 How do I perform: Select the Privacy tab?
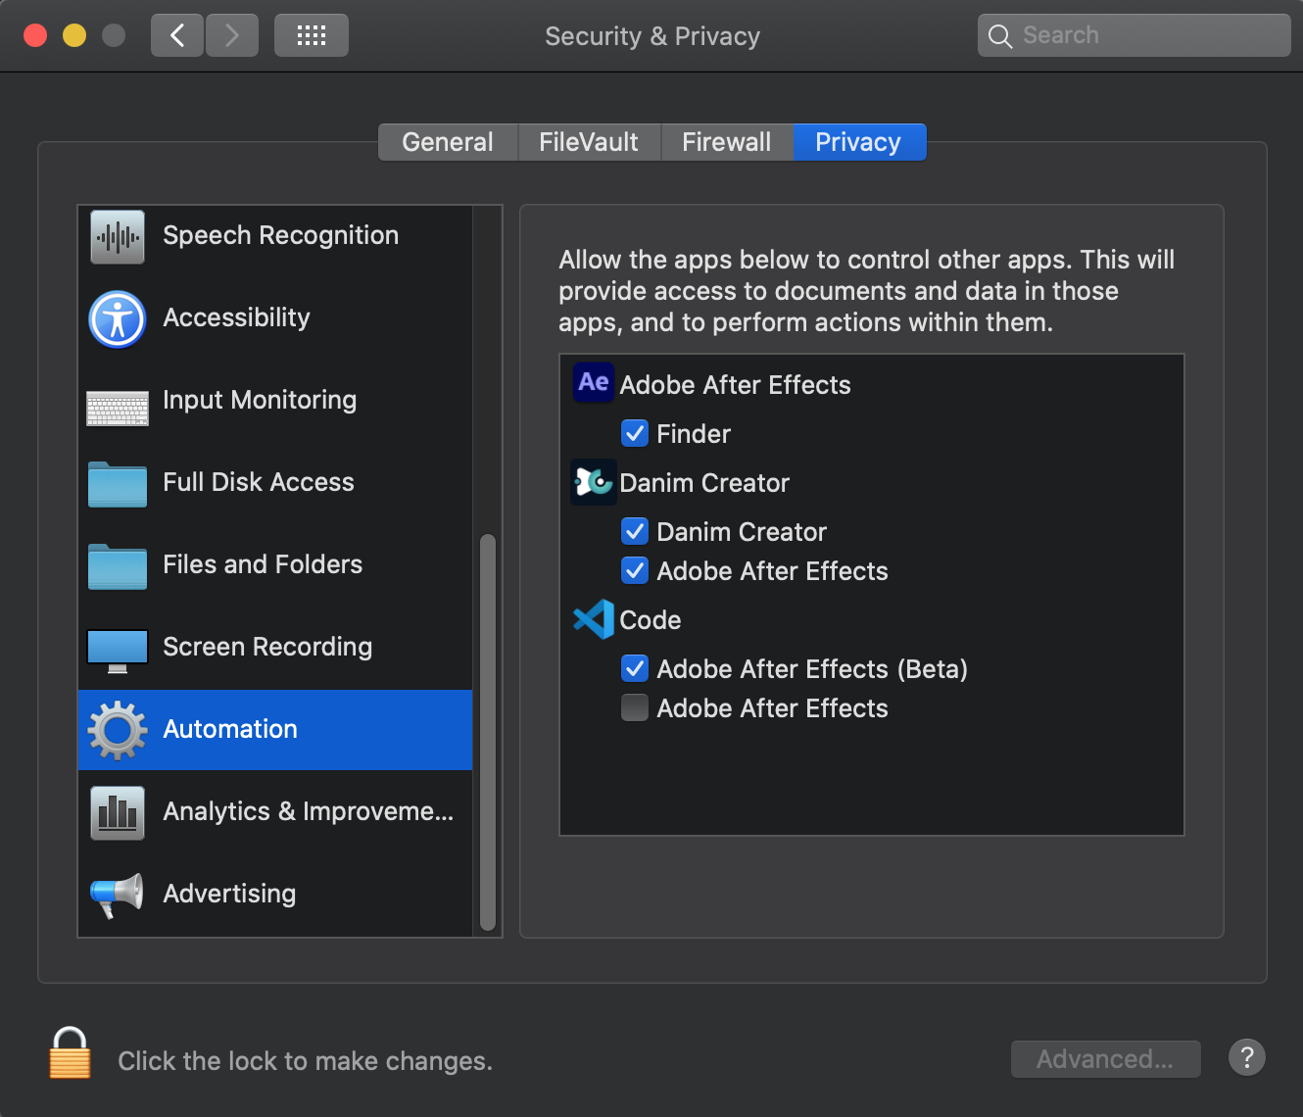pos(858,142)
